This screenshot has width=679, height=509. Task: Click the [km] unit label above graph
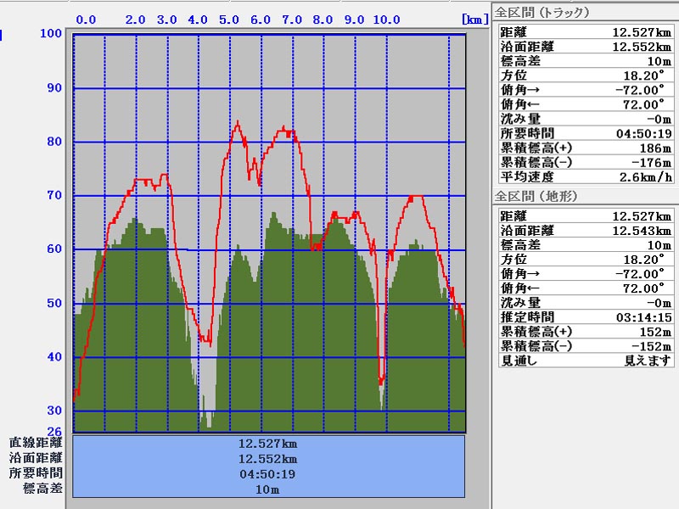pyautogui.click(x=474, y=19)
